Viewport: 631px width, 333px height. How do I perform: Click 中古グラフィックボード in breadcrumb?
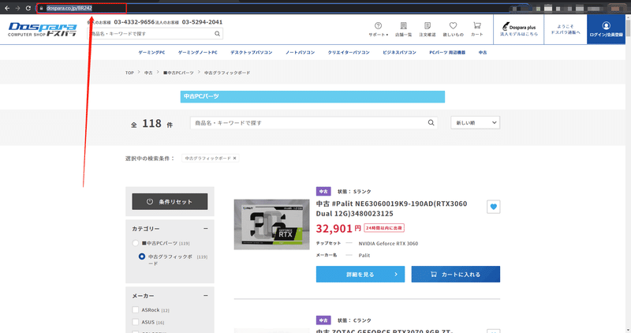227,73
